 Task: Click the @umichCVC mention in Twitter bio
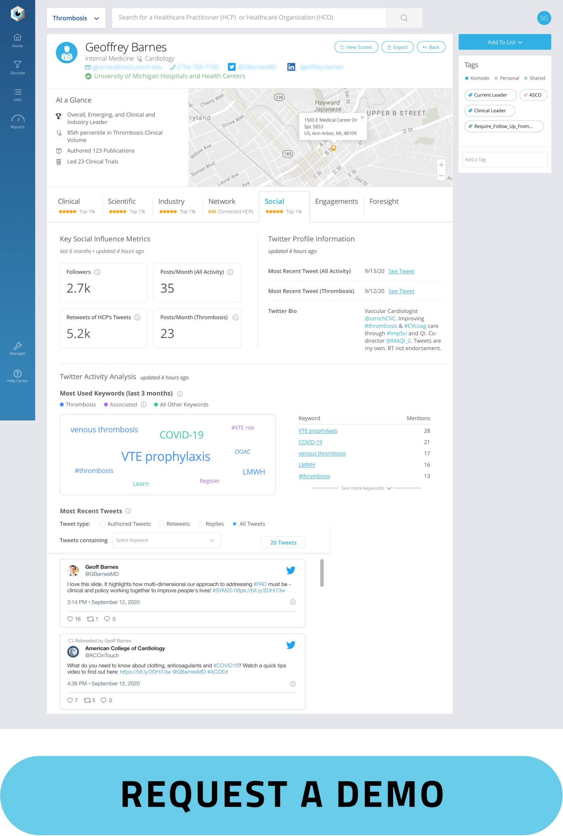pos(380,319)
